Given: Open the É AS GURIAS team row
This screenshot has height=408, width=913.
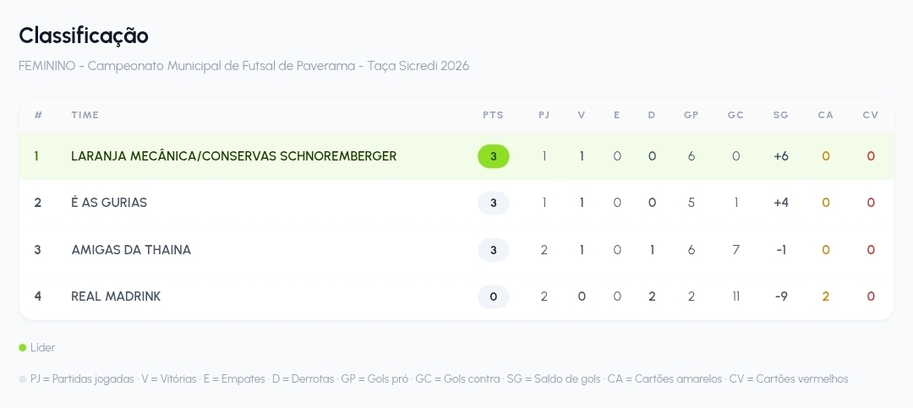Looking at the screenshot, I should click(456, 203).
